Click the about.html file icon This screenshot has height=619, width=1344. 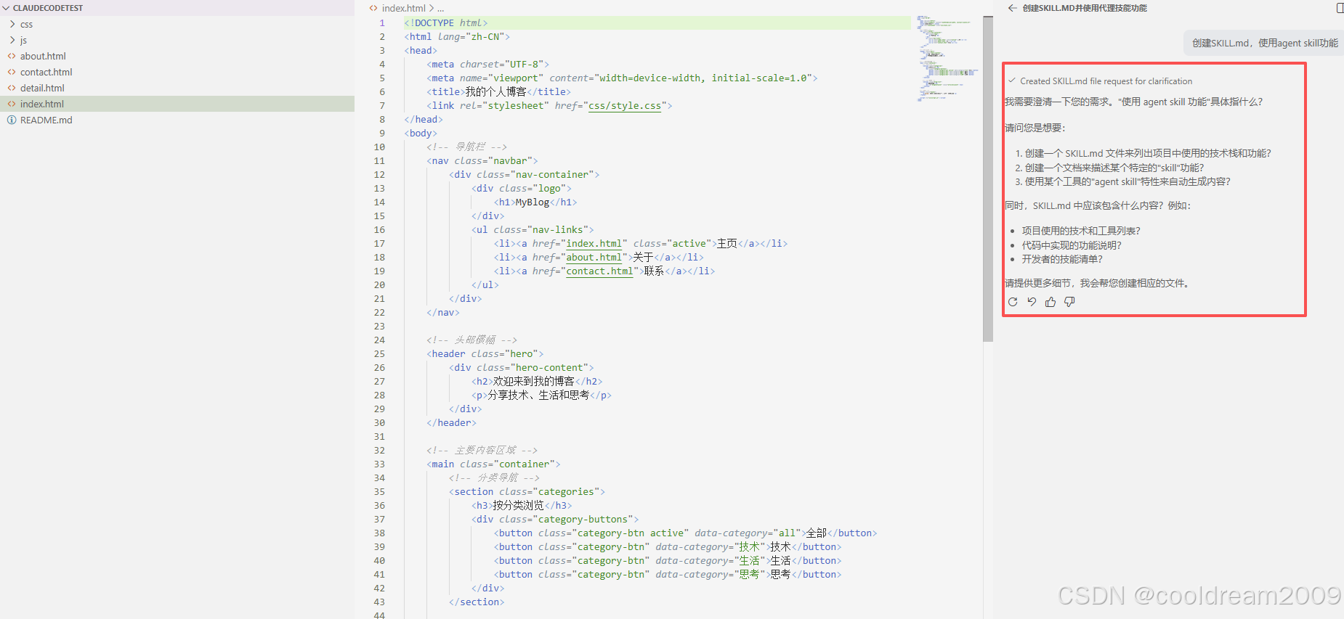(12, 56)
